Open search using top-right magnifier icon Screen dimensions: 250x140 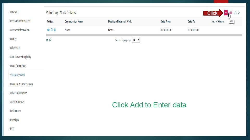click(239, 13)
